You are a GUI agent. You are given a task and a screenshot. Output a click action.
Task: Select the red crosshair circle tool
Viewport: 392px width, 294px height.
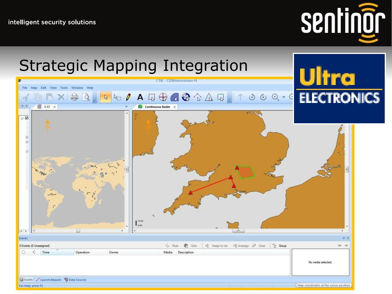(x=163, y=97)
